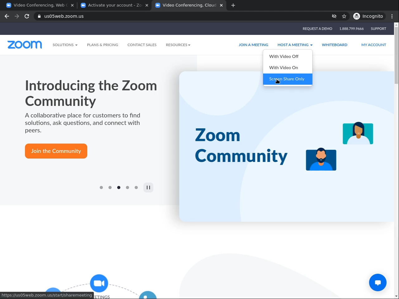
Task: Click Join the Community button
Action: [x=56, y=151]
